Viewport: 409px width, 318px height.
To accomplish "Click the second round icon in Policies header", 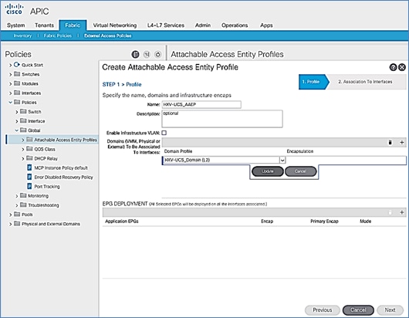I will click(147, 54).
